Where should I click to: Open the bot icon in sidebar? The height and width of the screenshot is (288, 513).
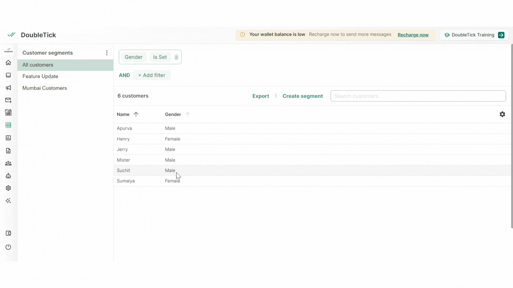click(8, 176)
